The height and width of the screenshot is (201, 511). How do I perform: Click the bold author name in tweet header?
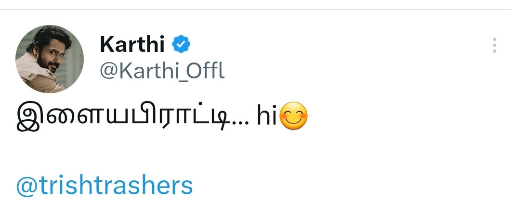tap(132, 45)
